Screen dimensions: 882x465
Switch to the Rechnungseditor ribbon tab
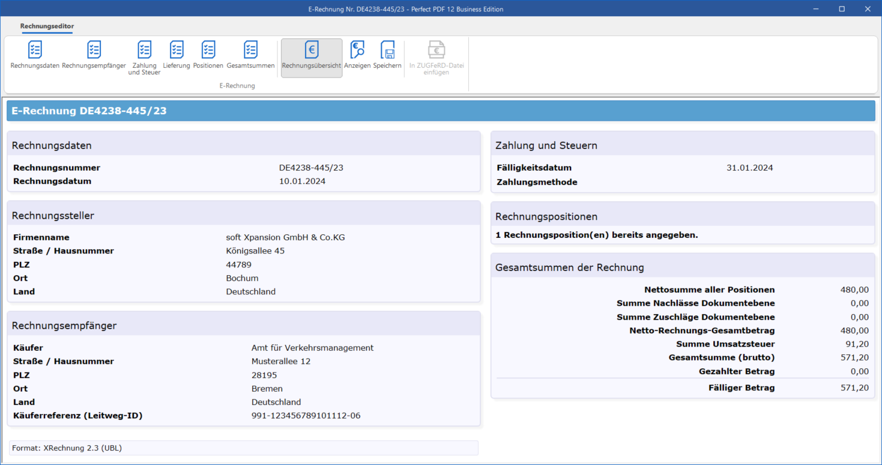47,26
